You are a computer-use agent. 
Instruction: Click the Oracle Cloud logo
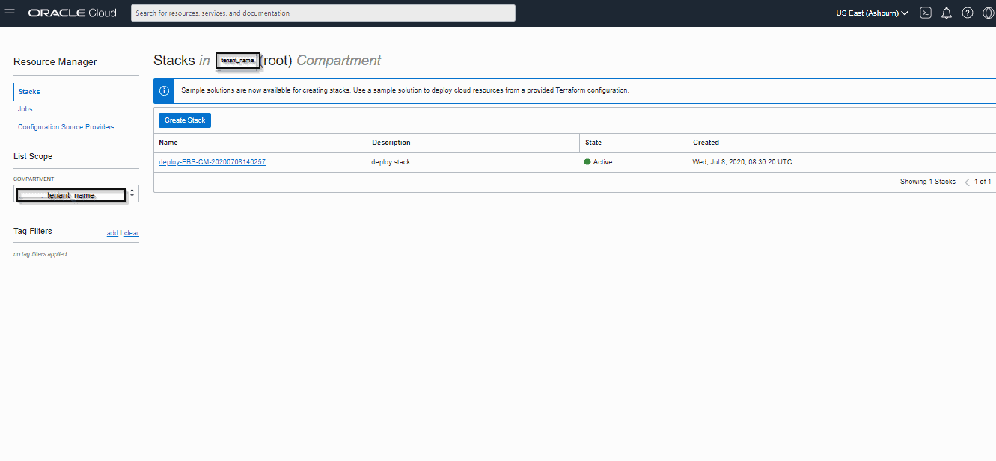72,12
